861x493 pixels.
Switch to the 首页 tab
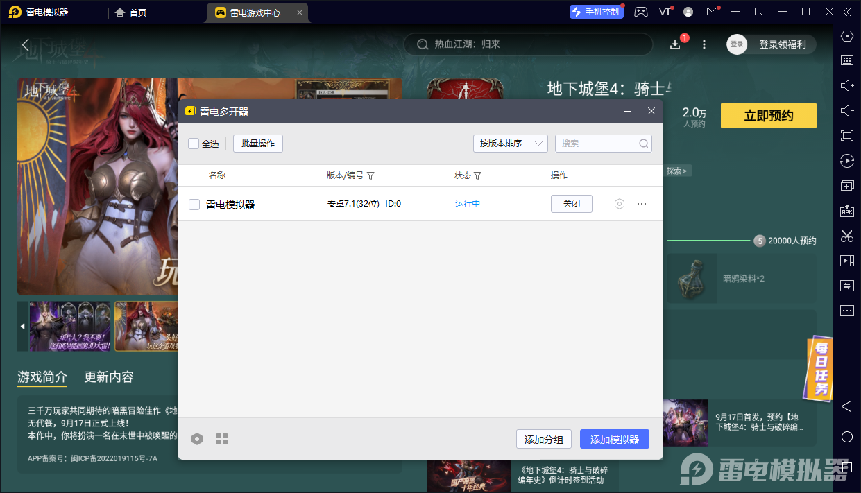coord(131,12)
